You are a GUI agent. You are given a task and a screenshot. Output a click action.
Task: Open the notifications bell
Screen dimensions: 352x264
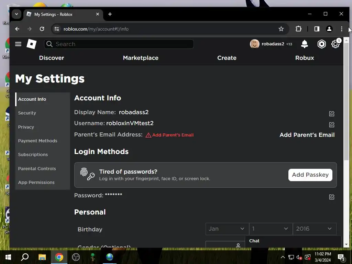tap(305, 44)
